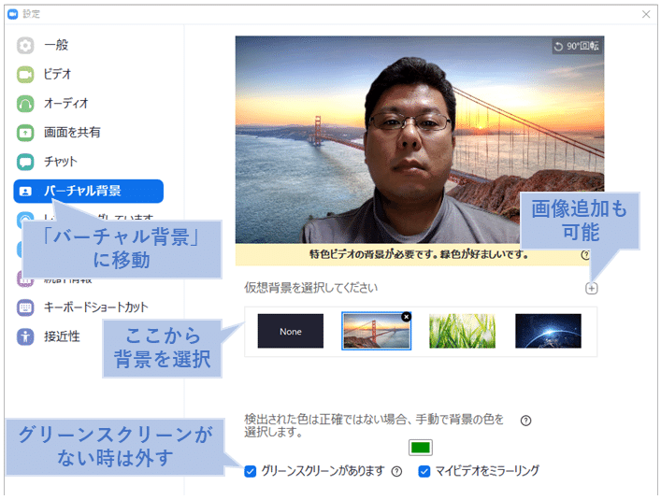Select the None background thumbnail

point(291,331)
